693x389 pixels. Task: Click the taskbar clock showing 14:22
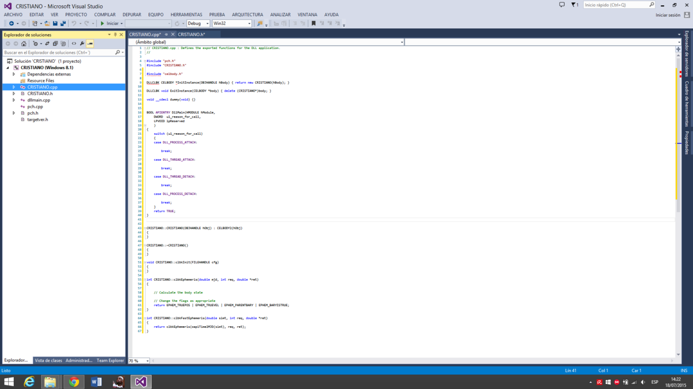[676, 382]
